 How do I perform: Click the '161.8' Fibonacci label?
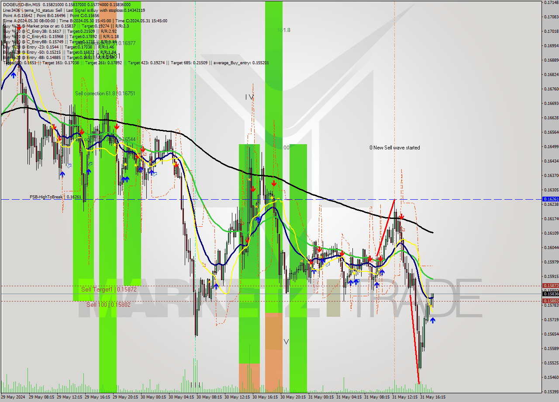pyautogui.click(x=284, y=30)
